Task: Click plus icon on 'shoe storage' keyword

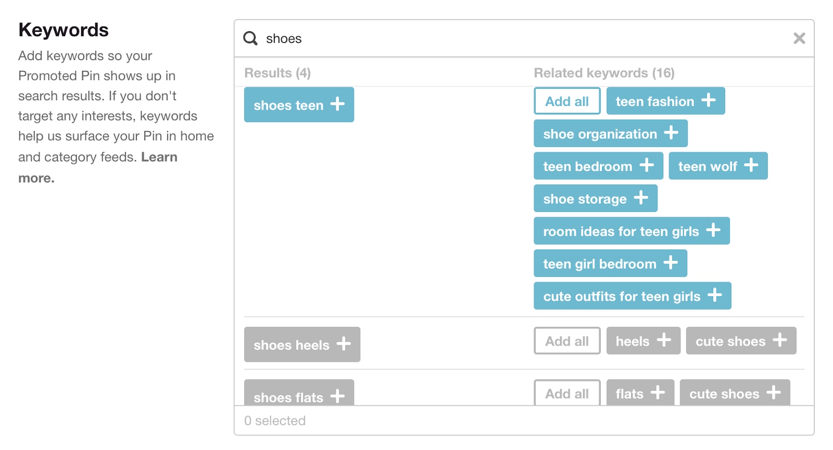Action: point(641,198)
